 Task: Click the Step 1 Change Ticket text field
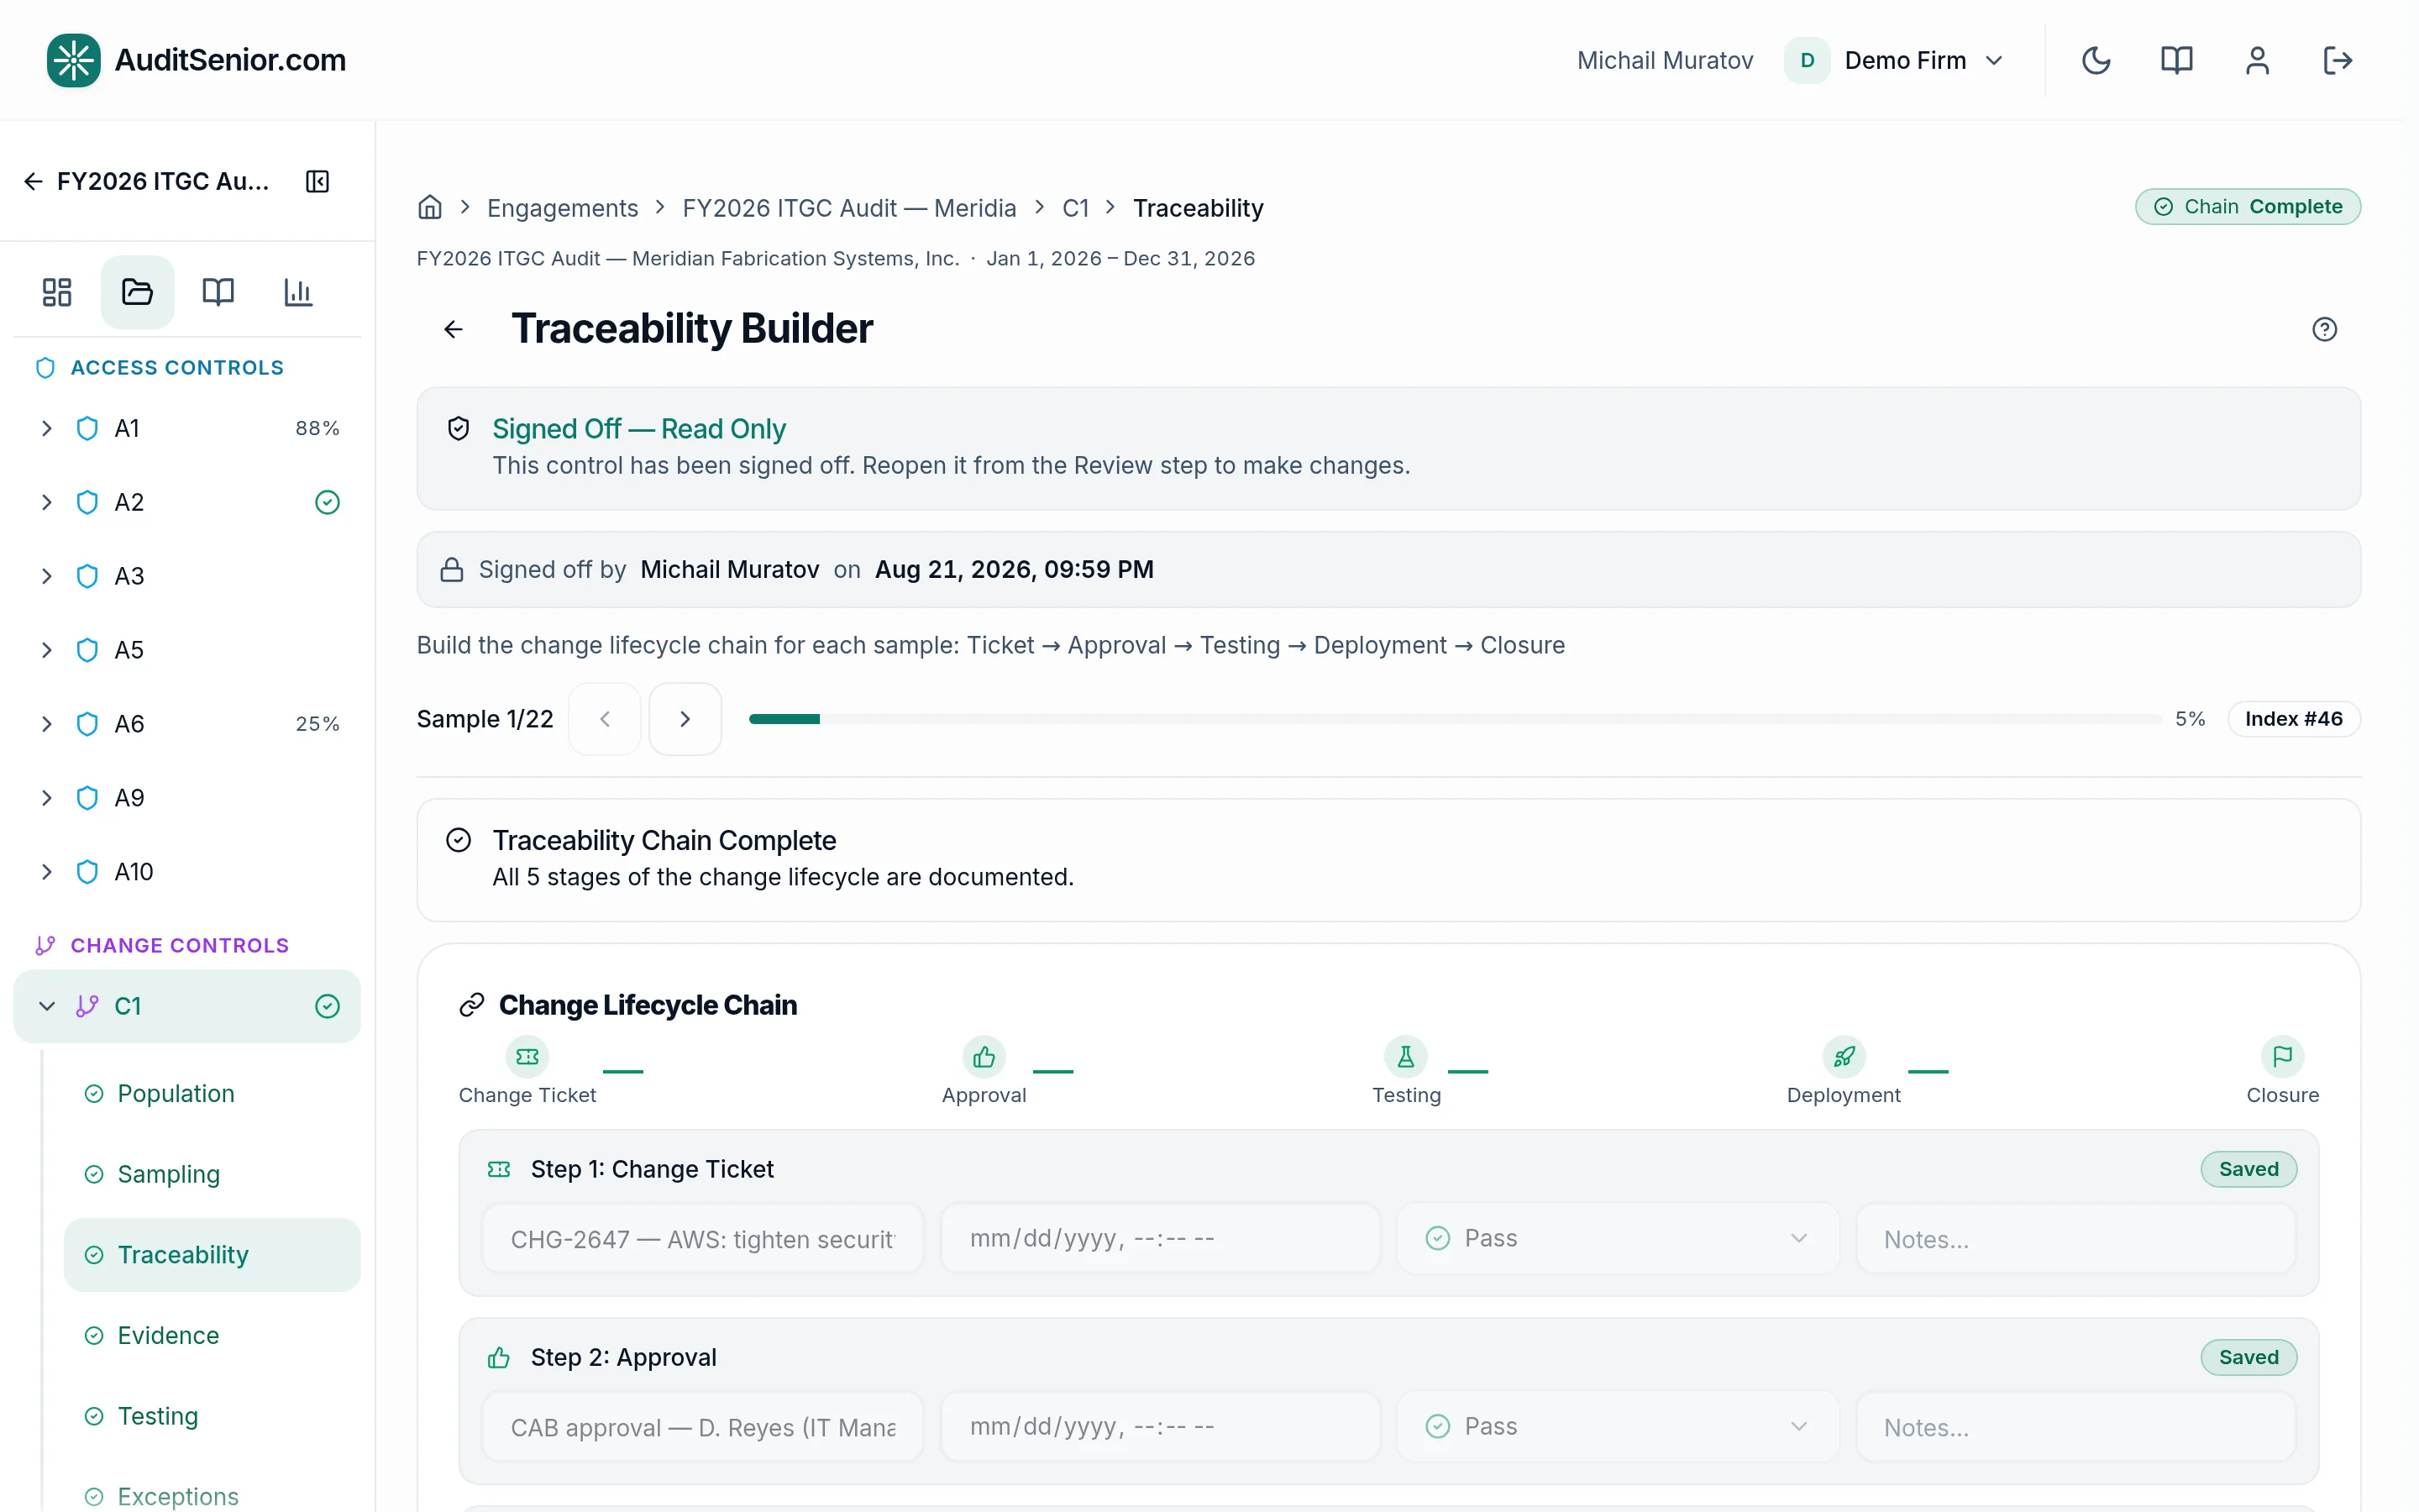[703, 1239]
